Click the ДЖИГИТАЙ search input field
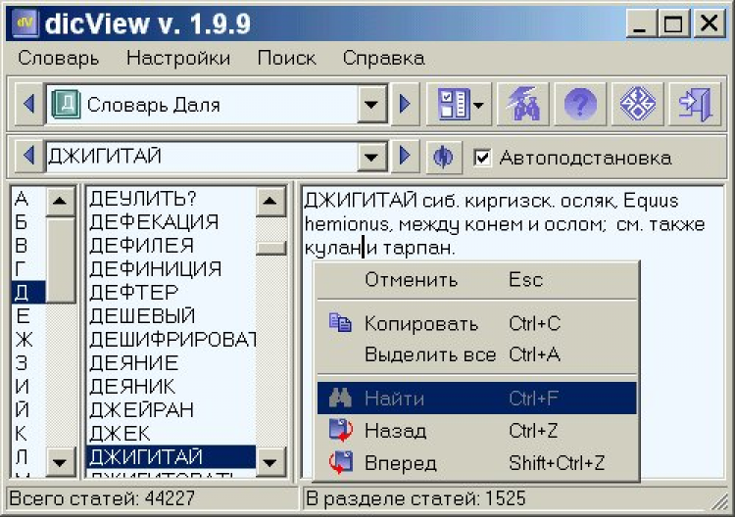The width and height of the screenshot is (735, 517). pyautogui.click(x=202, y=157)
